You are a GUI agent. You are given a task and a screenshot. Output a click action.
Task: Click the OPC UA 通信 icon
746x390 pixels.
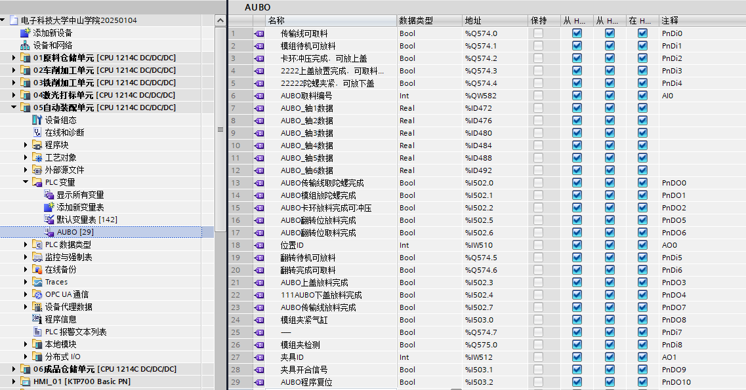pos(37,294)
